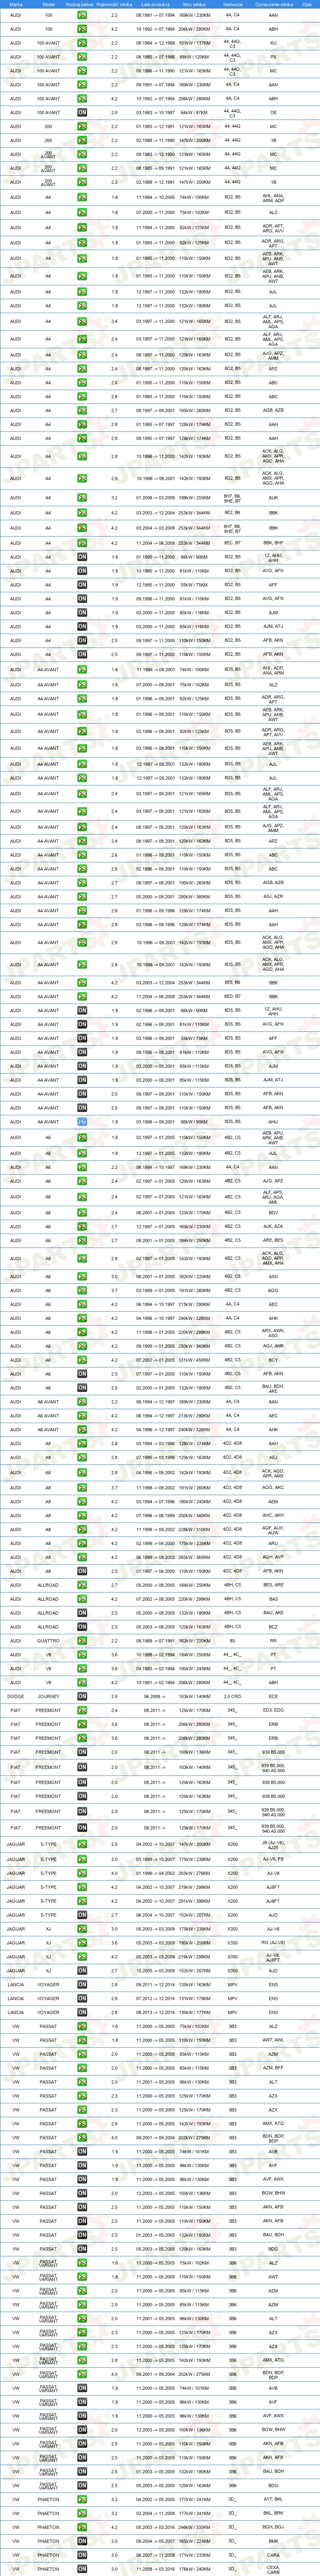Click the petrol icon for JAGUAR XJ 3.6
The image size is (320, 2576).
click(82, 1943)
